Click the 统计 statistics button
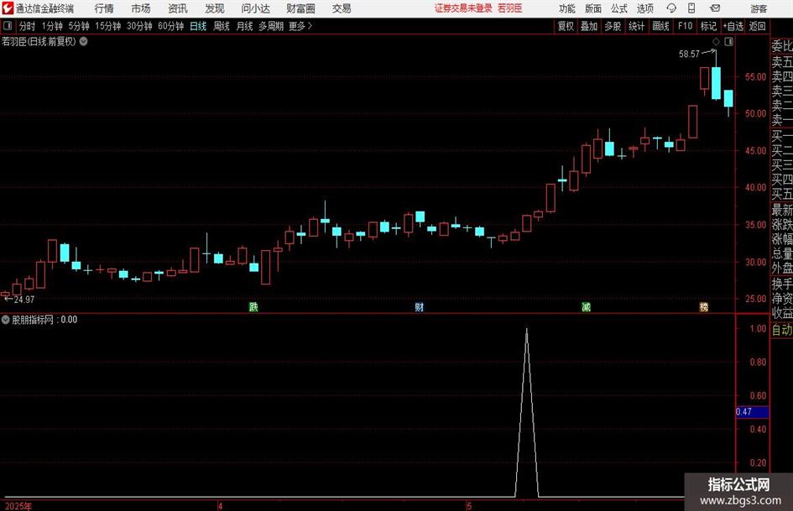This screenshot has width=793, height=511. [x=636, y=26]
